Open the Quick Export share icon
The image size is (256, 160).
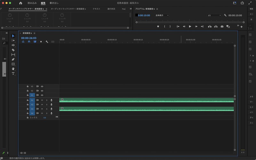click(242, 3)
